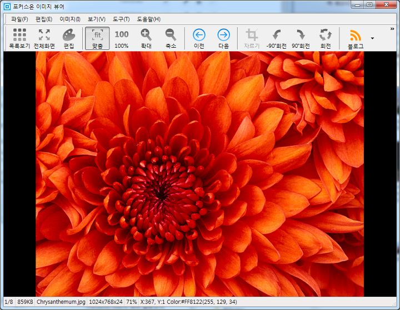Zoom out with the 축소 magnifier
The width and height of the screenshot is (400, 310).
tap(171, 38)
